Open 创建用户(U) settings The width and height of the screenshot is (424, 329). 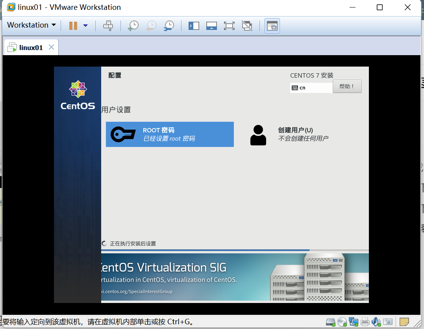pos(303,134)
